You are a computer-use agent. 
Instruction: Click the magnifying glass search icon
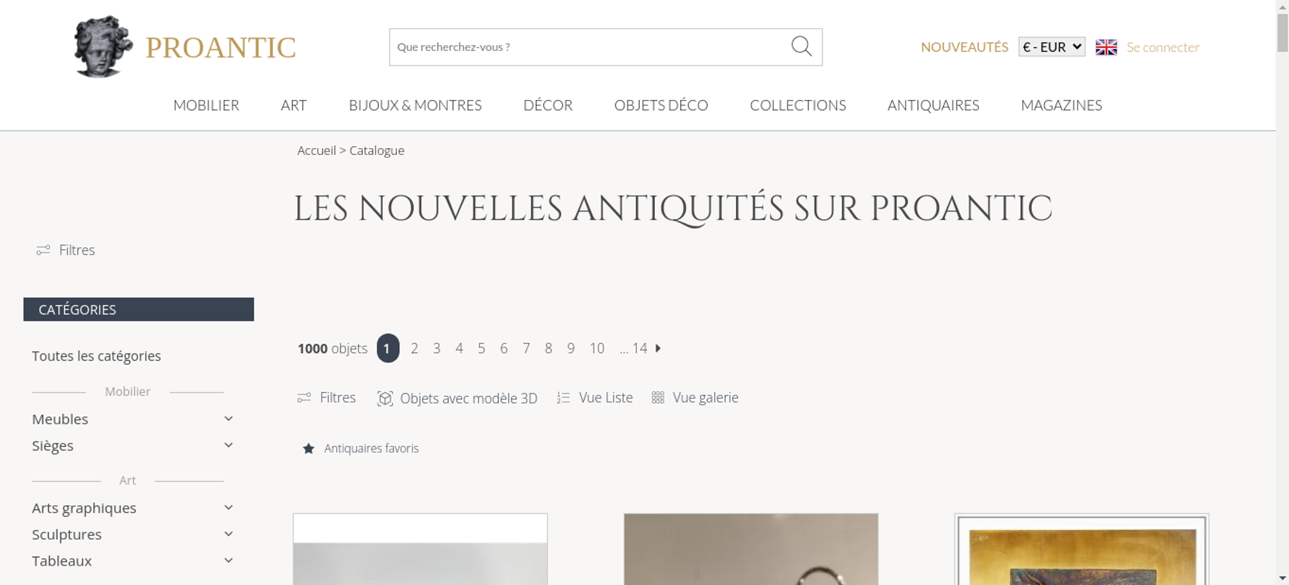(x=801, y=46)
